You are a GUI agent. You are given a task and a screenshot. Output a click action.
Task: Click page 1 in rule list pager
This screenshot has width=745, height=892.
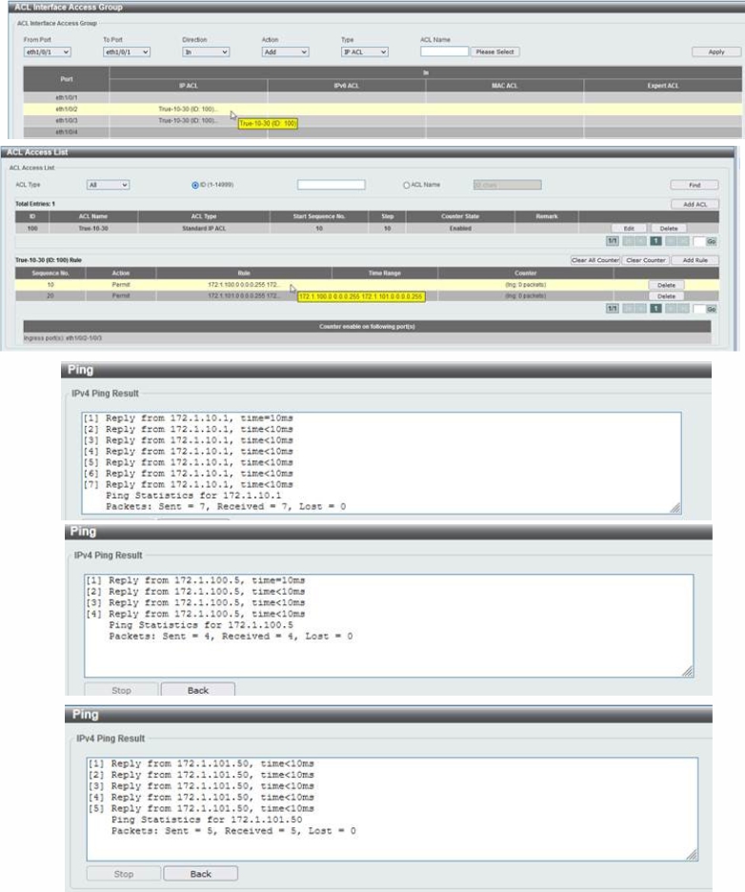click(655, 309)
